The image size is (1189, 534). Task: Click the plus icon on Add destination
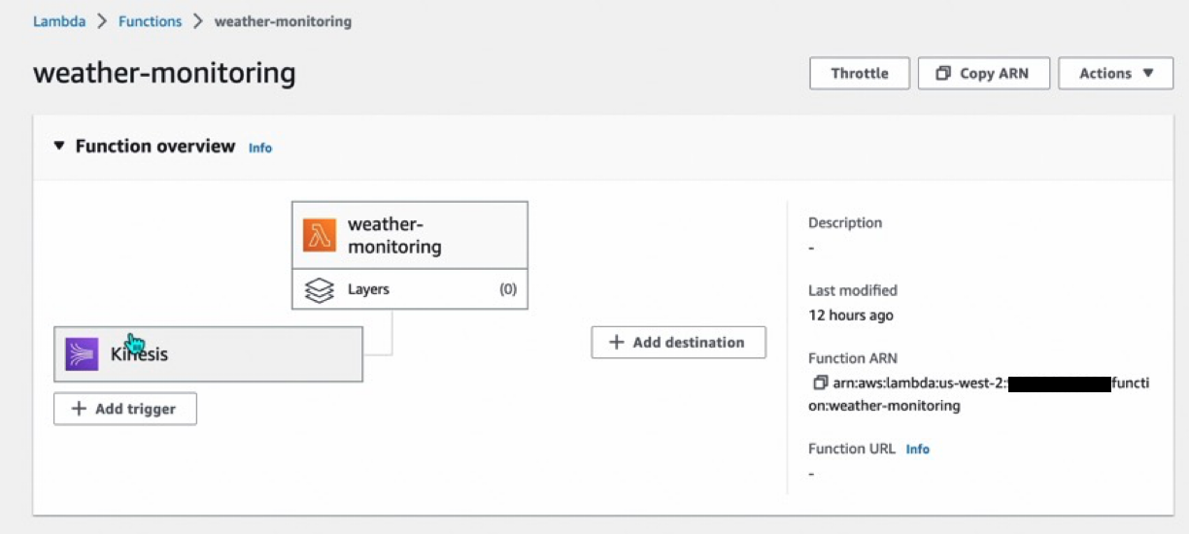pos(616,342)
